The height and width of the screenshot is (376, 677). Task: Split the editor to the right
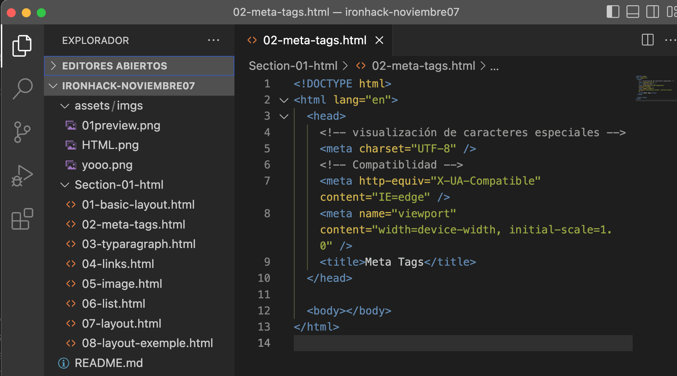coord(648,40)
